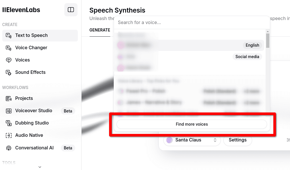The image size is (290, 170).
Task: Click the Projects icon in Workflows
Action: pyautogui.click(x=9, y=98)
